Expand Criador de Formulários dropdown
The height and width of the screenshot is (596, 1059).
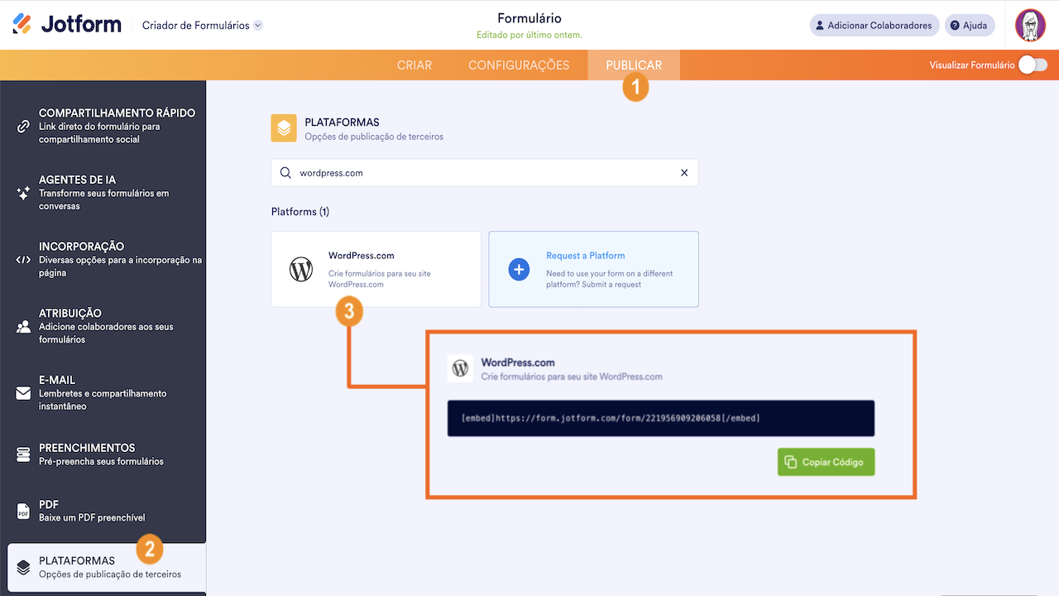[258, 26]
